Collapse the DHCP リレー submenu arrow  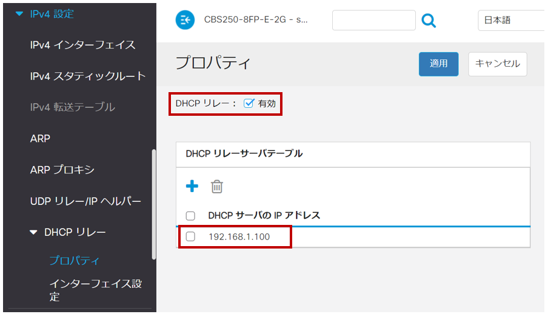pyautogui.click(x=33, y=232)
